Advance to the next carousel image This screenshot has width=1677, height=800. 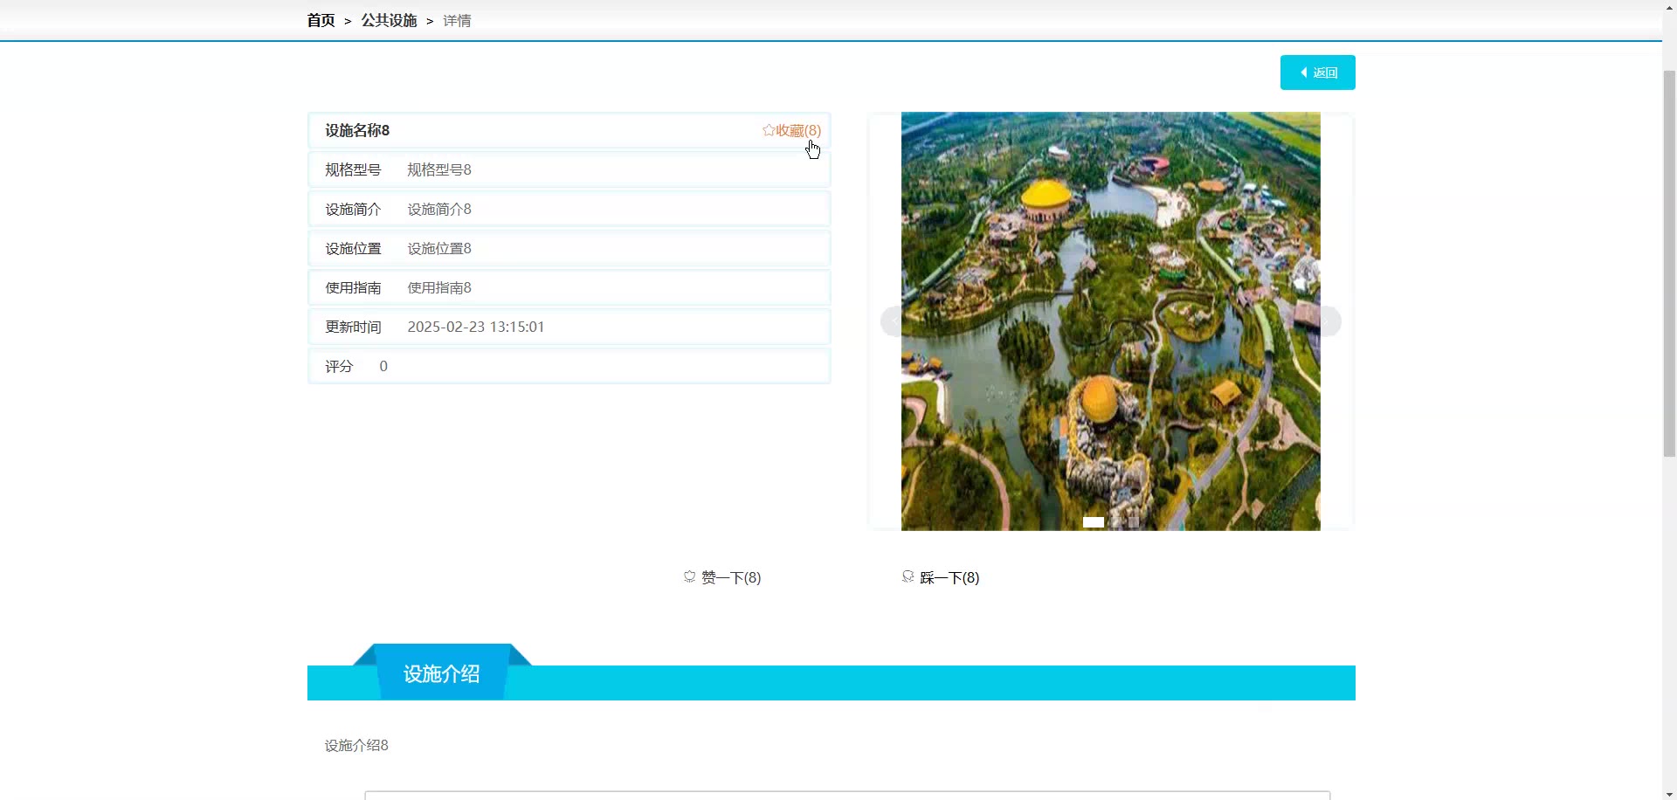click(x=1328, y=321)
